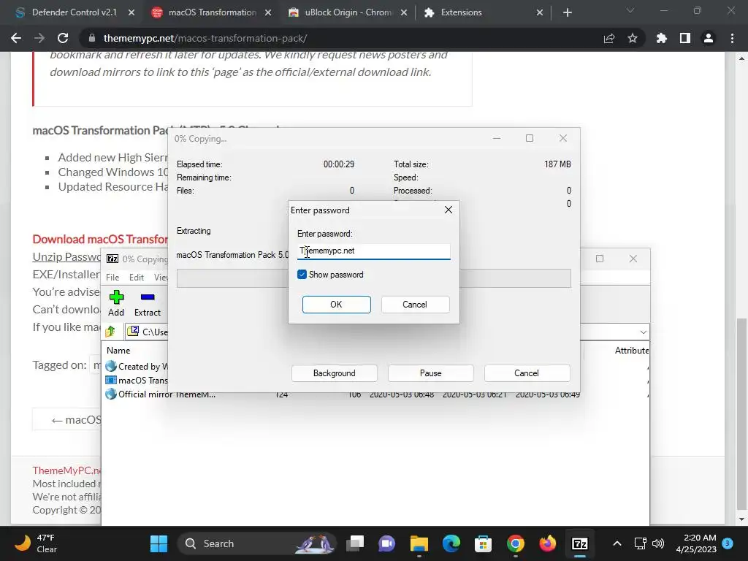Cancel the extraction in the copying dialog
This screenshot has width=748, height=561.
[x=527, y=373]
